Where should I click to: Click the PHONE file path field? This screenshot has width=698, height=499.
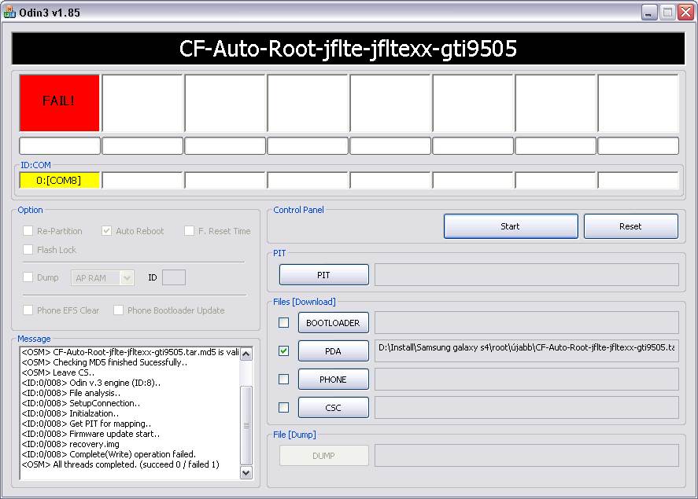click(x=526, y=379)
